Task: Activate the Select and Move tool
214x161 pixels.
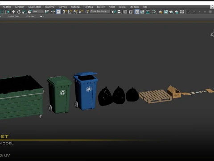Action: point(13,12)
